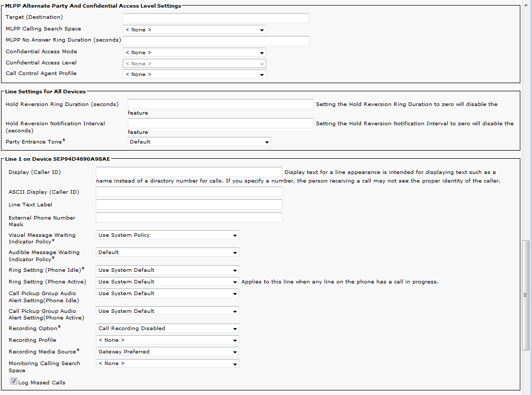The height and width of the screenshot is (395, 532).
Task: Click the Hold Reversion Ring Duration field
Action: [221, 104]
